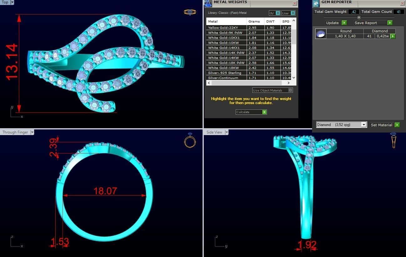406x257 pixels.
Task: Click the round gem thumbnail in Gem Reporter
Action: click(321, 34)
